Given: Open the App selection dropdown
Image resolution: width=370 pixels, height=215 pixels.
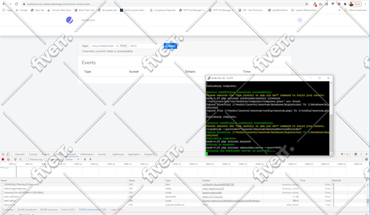Looking at the screenshot, I should tap(104, 46).
